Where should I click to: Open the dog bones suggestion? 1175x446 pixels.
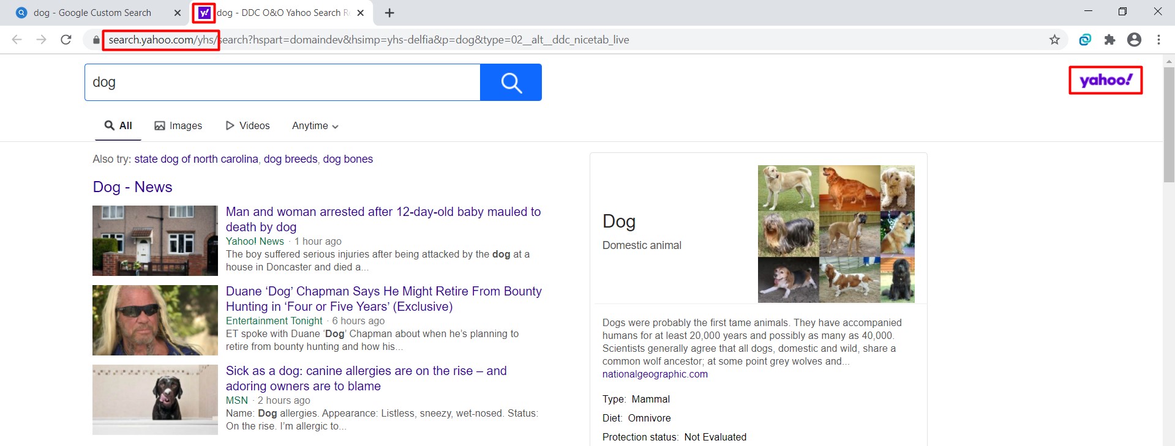(x=348, y=159)
